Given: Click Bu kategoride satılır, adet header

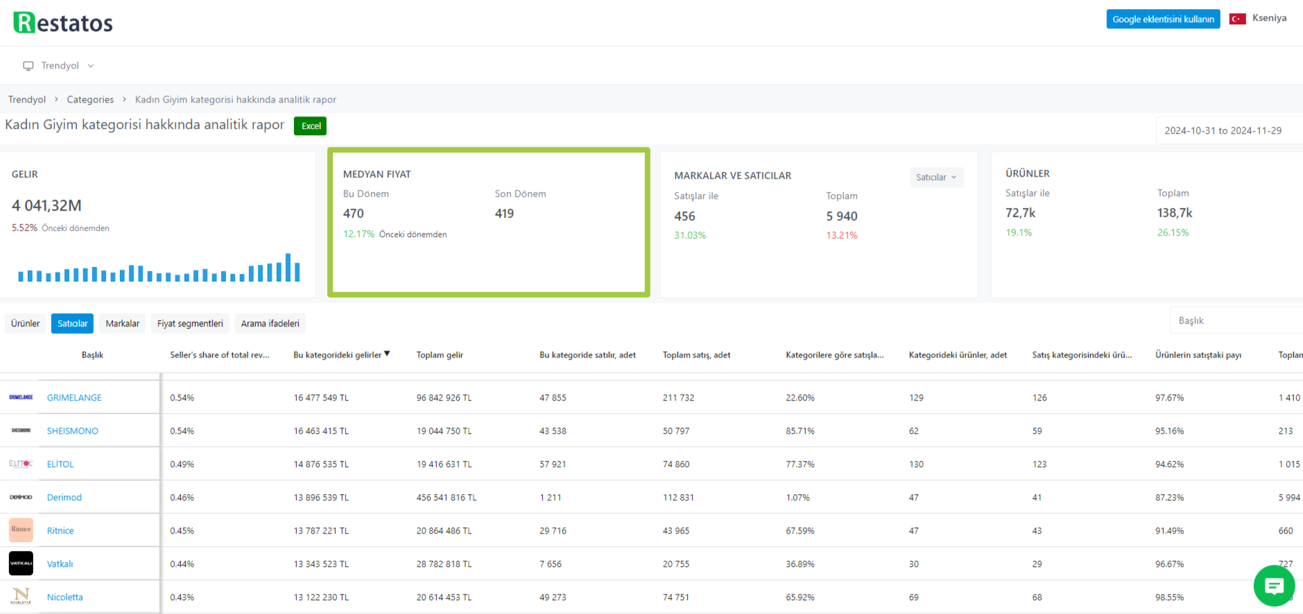Looking at the screenshot, I should click(587, 355).
